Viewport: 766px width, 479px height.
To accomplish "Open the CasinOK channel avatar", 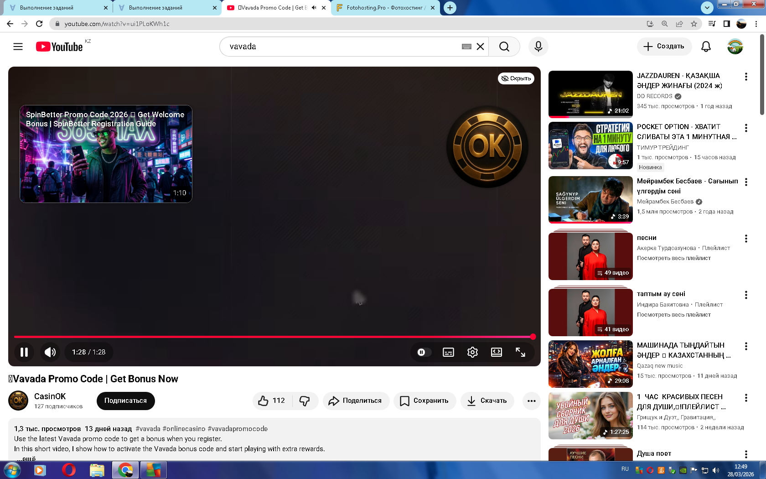I will [x=18, y=401].
